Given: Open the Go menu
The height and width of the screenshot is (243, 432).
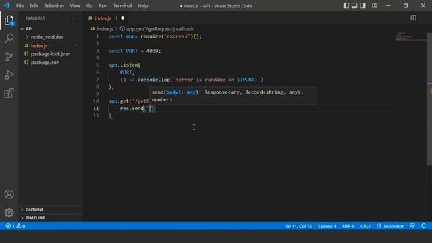Looking at the screenshot, I should click(x=89, y=6).
